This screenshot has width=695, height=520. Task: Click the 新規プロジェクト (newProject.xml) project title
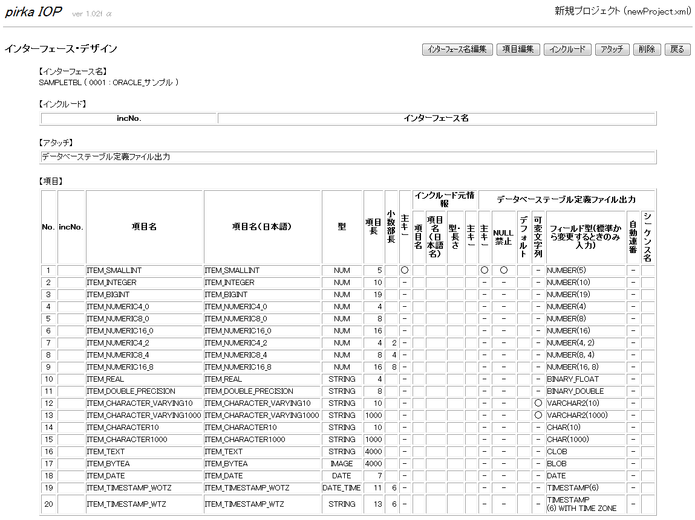(x=622, y=11)
